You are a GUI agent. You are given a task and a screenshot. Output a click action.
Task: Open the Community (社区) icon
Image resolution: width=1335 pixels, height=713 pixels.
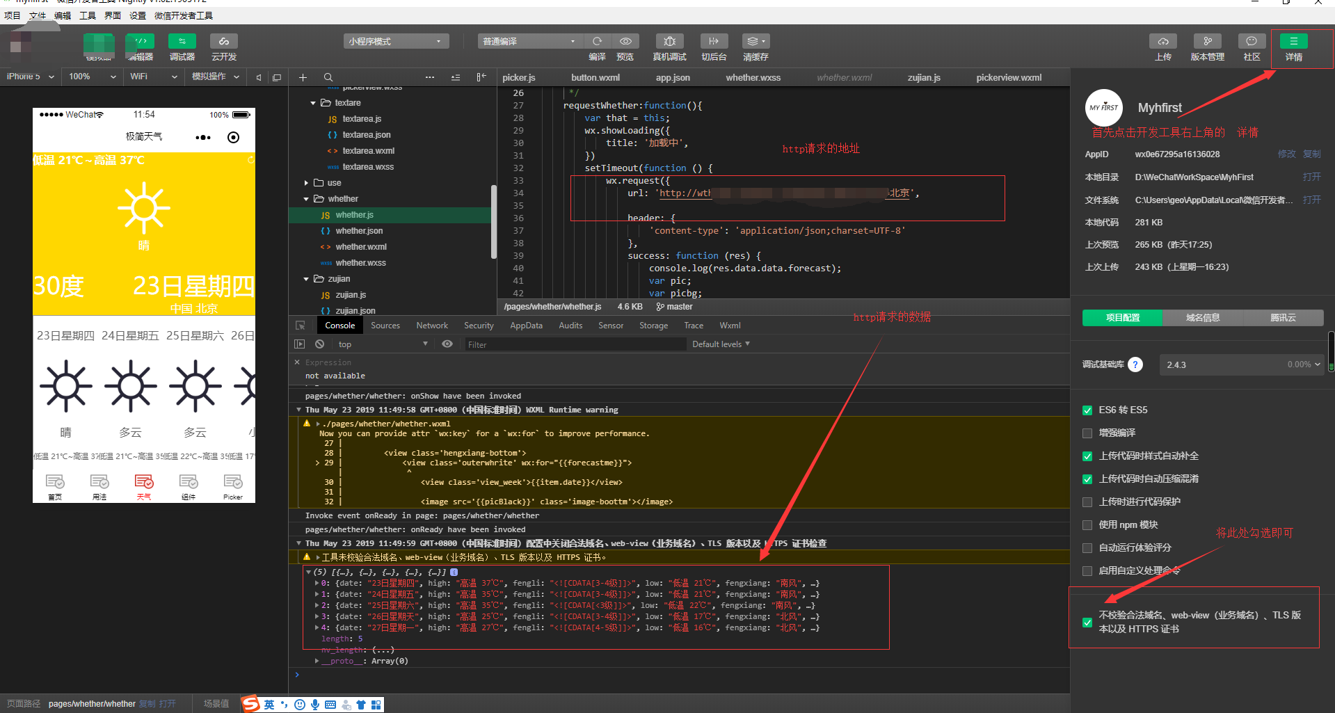click(x=1252, y=41)
